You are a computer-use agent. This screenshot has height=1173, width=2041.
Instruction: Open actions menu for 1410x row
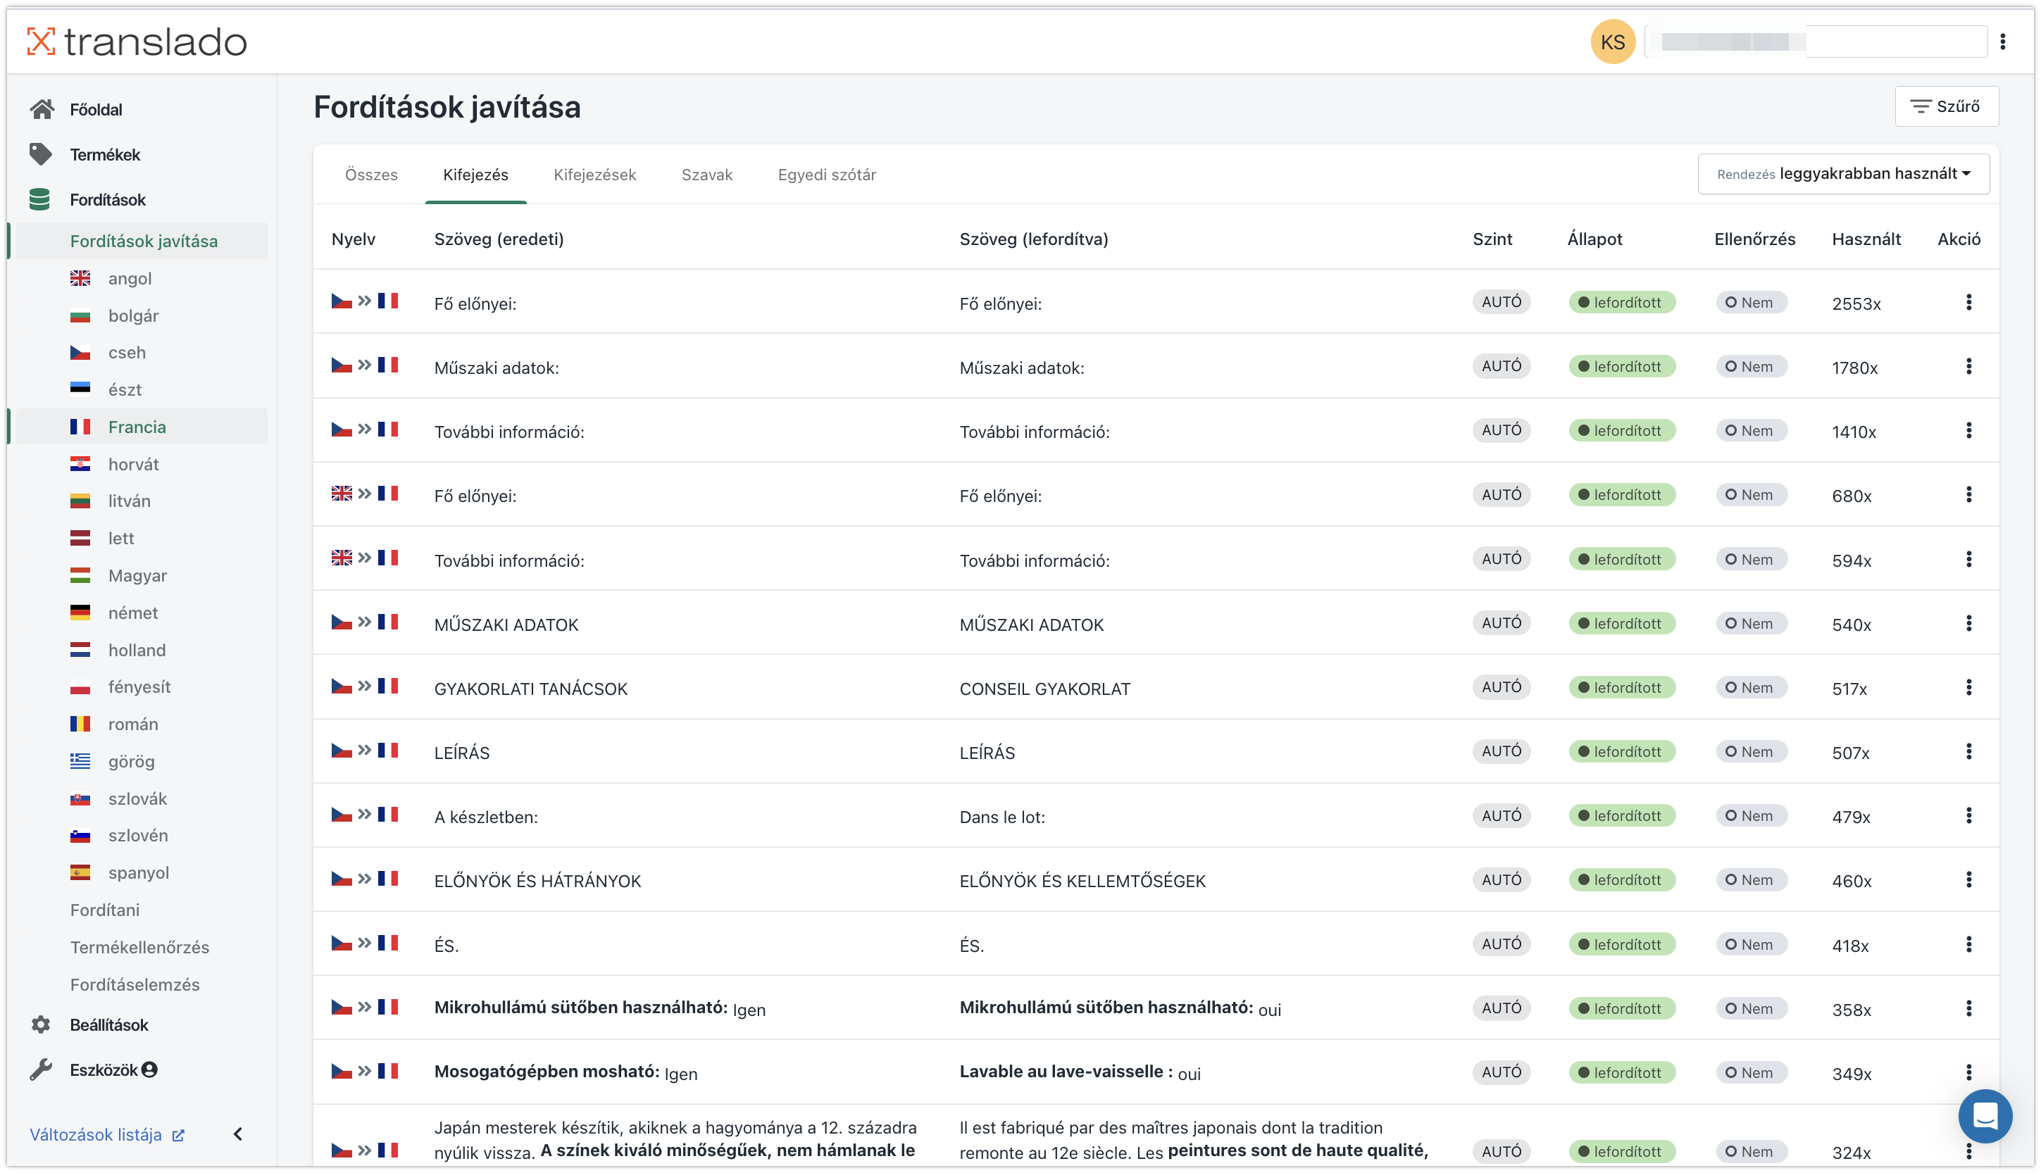coord(1968,431)
